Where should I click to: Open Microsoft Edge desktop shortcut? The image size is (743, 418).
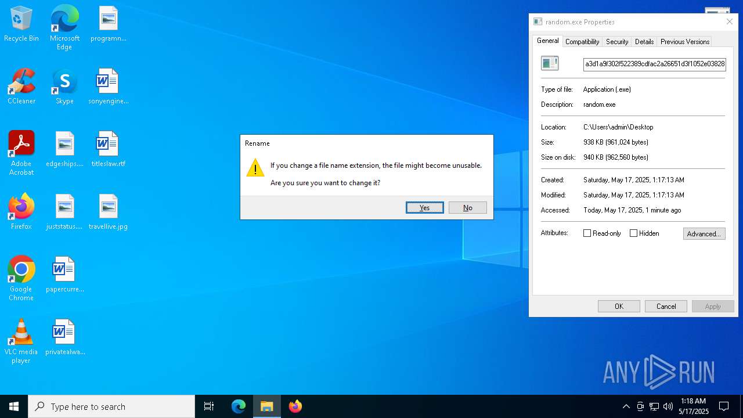(64, 27)
